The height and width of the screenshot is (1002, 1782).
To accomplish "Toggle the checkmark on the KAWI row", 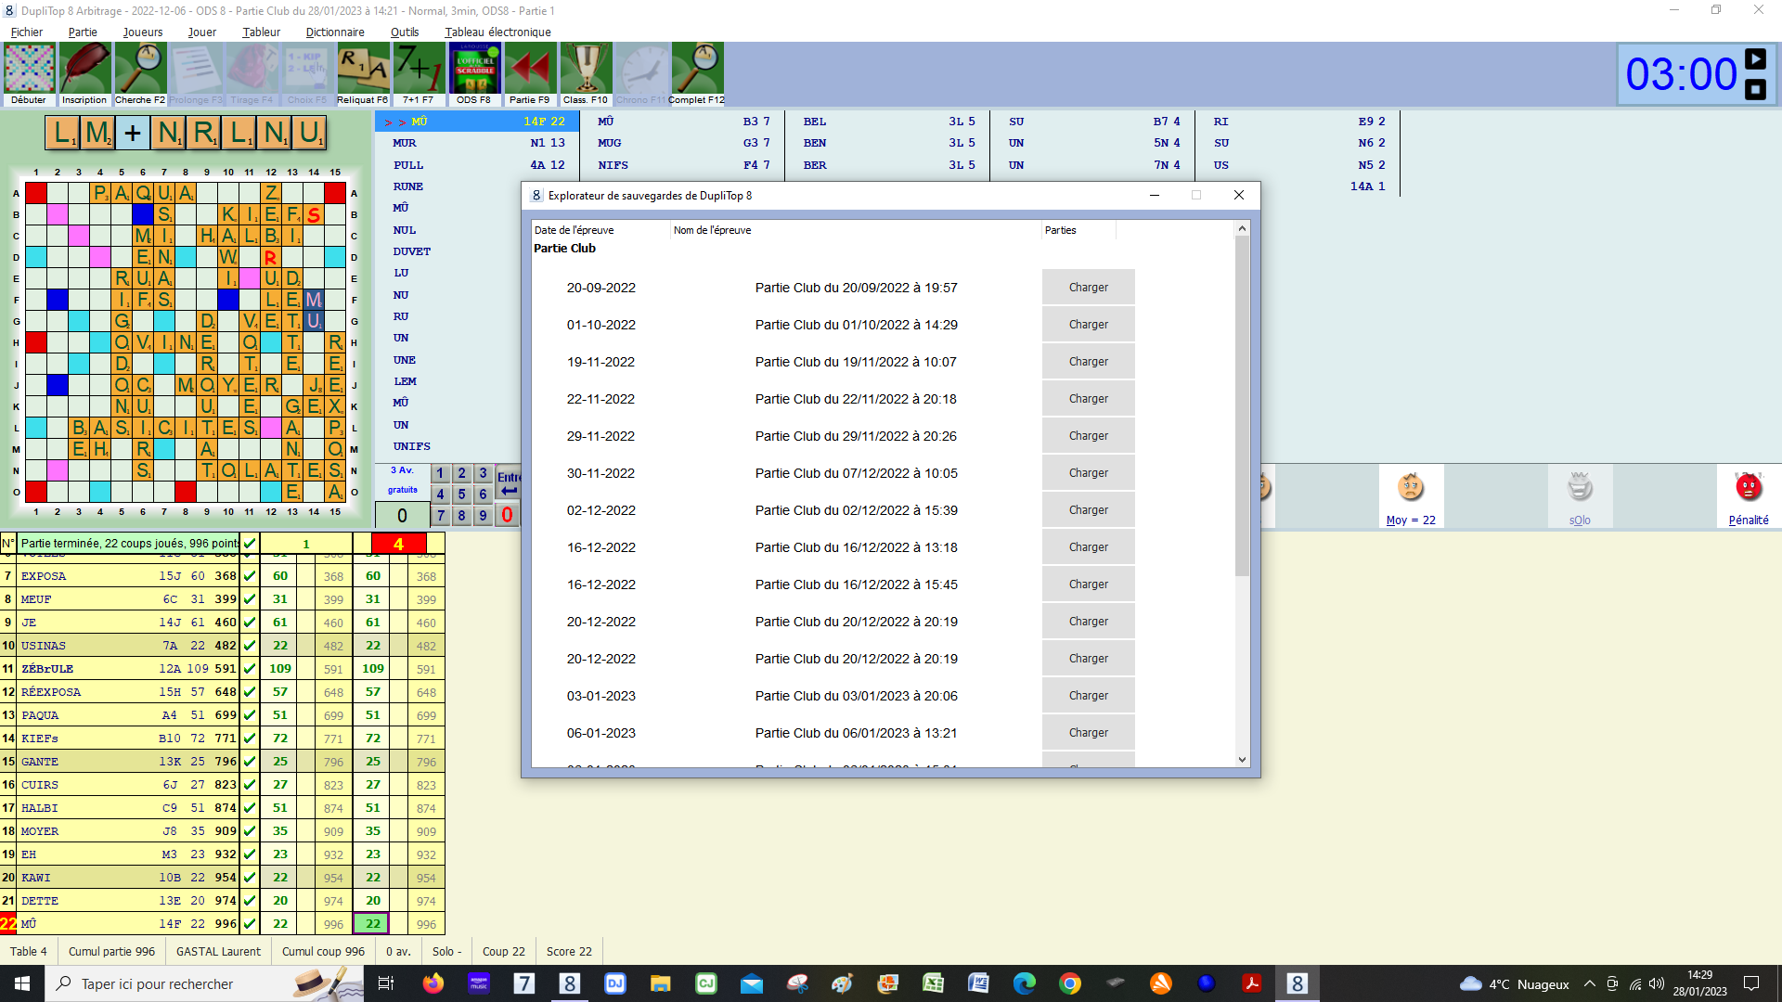I will coord(250,878).
